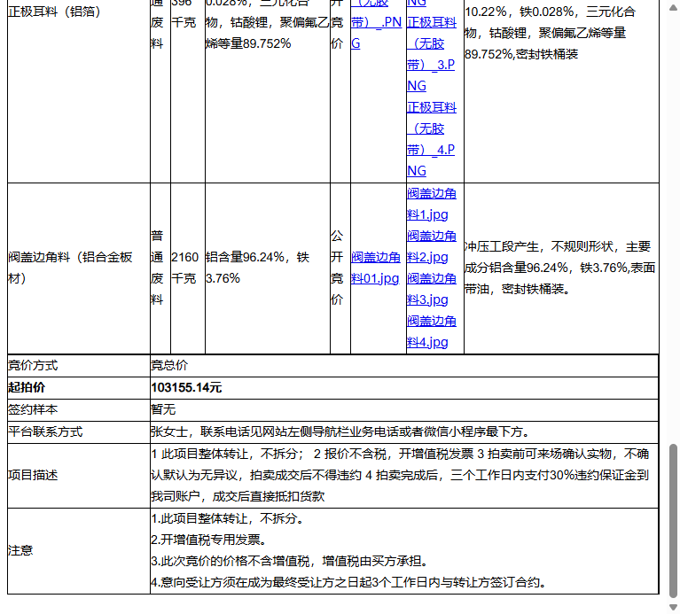Click the 竞价方式 row label
The image size is (680, 614).
[33, 366]
